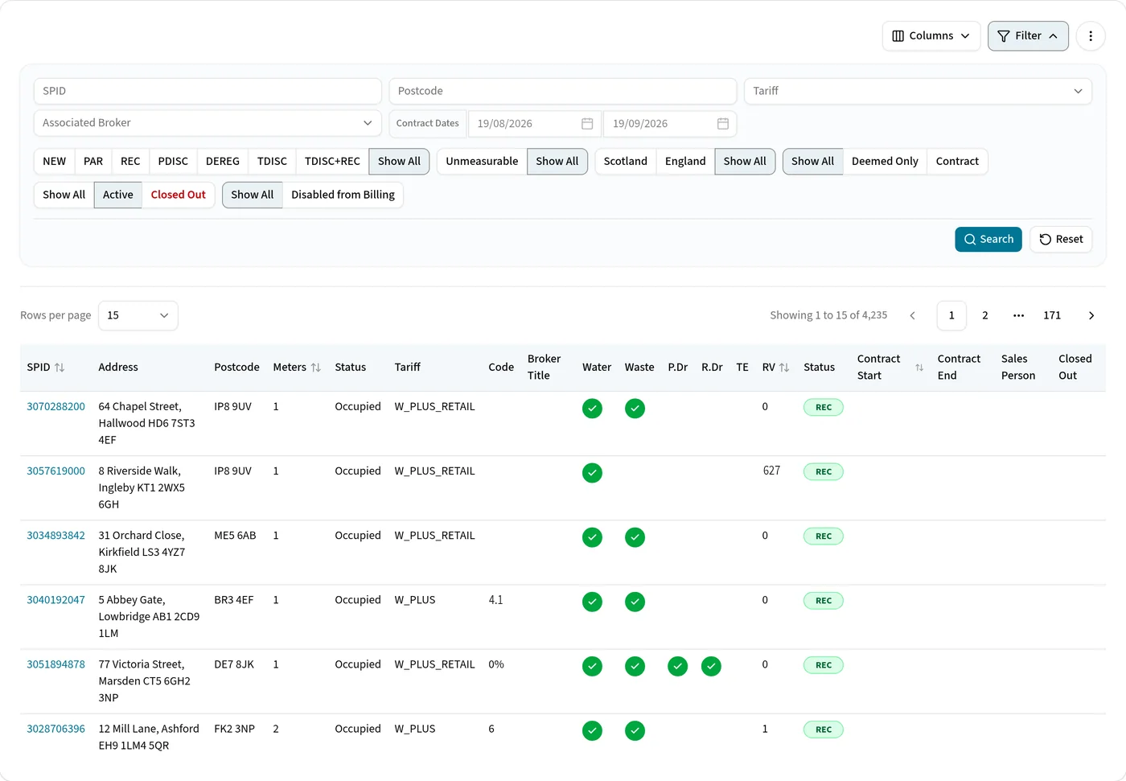Image resolution: width=1126 pixels, height=781 pixels.
Task: Select PDISC status filter
Action: [x=173, y=162]
